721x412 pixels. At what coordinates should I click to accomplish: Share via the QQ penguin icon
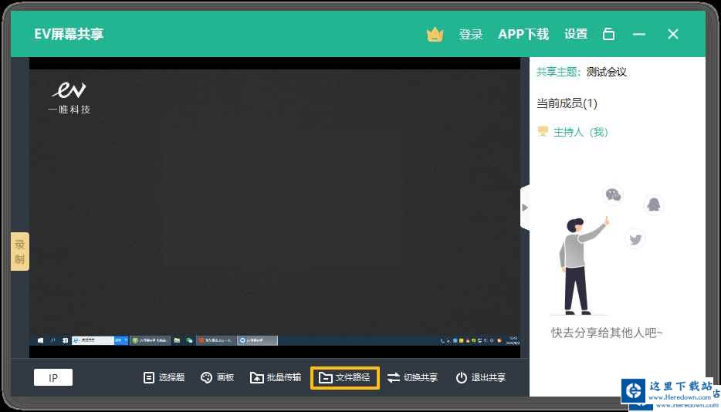[x=653, y=204]
